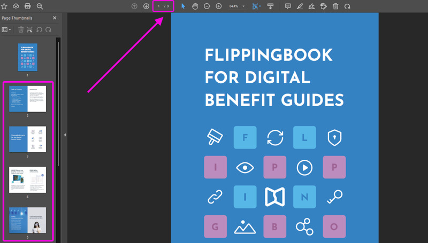The height and width of the screenshot is (243, 428).
Task: Rotate page counterclockwise in thumbnails panel
Action: (39, 29)
